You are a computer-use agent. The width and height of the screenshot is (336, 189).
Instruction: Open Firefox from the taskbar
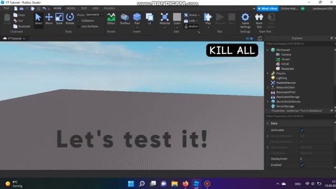pyautogui.click(x=185, y=184)
